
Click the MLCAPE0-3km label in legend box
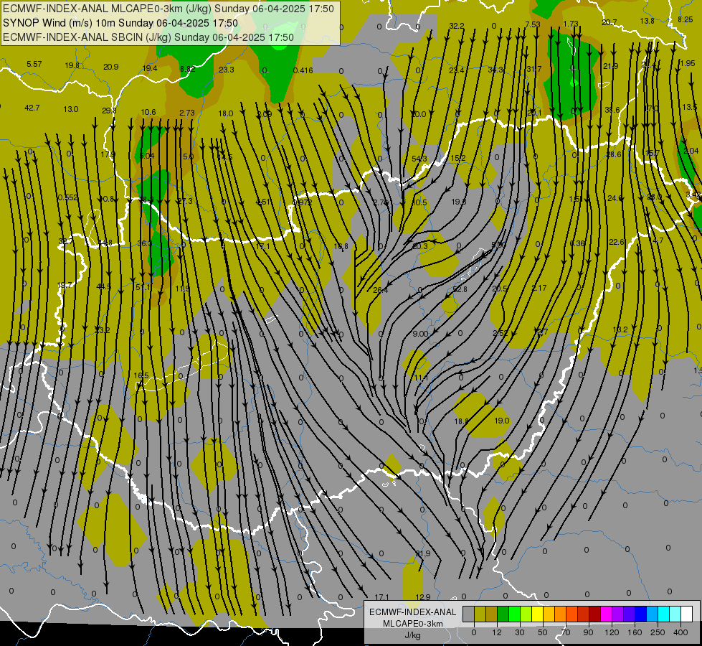413,624
